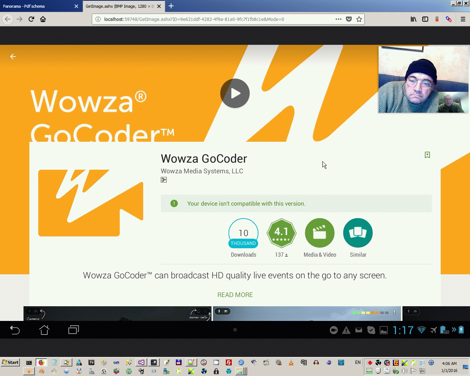
Task: Open the second app screenshot thumbnail
Action: (307, 314)
